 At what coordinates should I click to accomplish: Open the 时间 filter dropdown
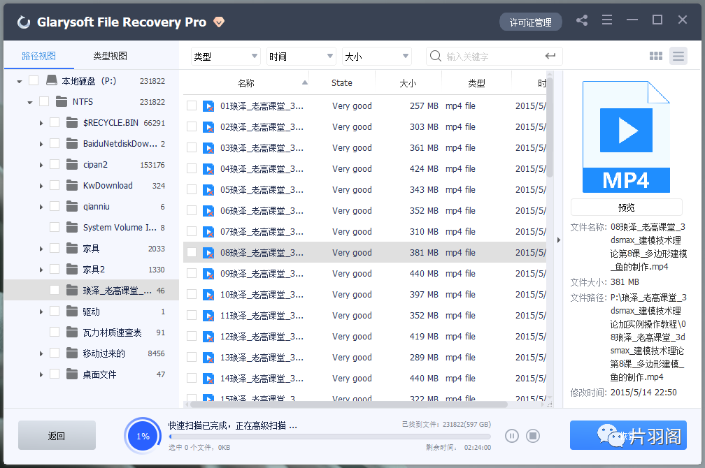[x=301, y=56]
